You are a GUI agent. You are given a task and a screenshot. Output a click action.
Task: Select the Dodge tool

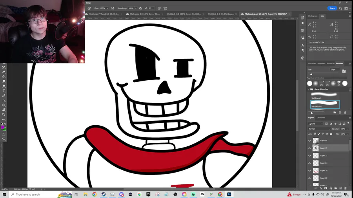[x=4, y=86]
